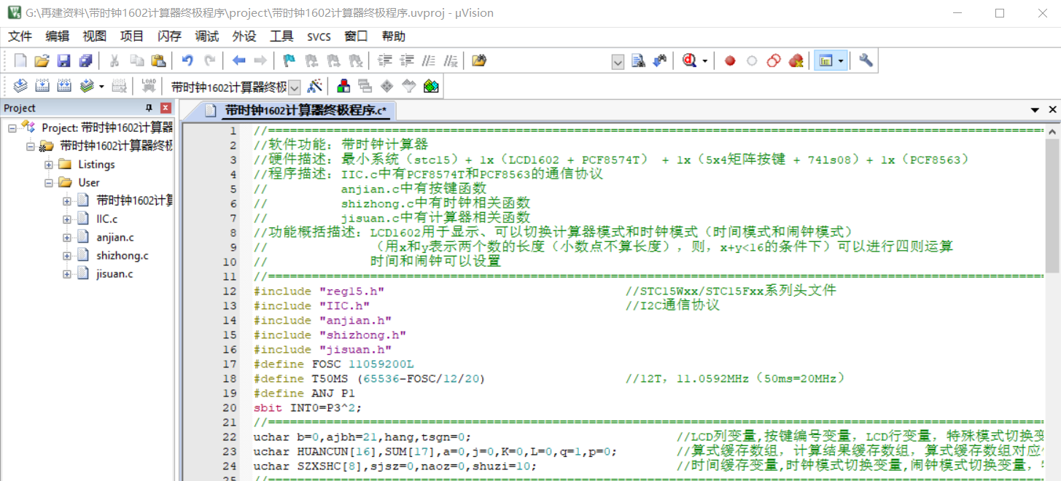
Task: Unindent selected lines icon
Action: pos(407,61)
